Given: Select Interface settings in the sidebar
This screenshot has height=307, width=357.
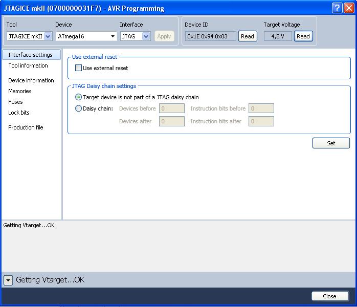Looking at the screenshot, I should [x=31, y=55].
